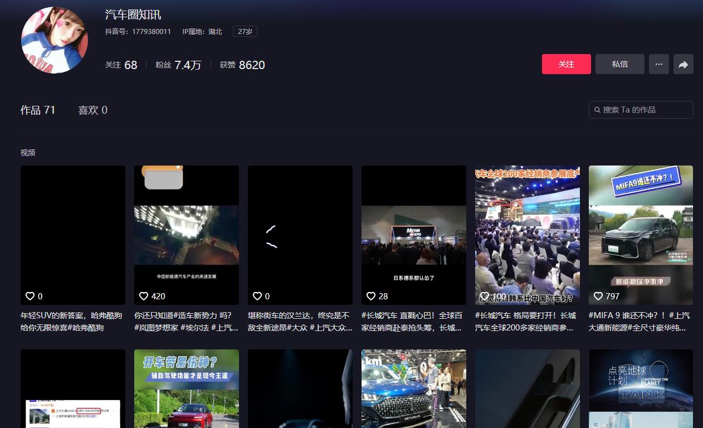Click heart icon showing 420 likes
703x428 pixels.
point(144,296)
